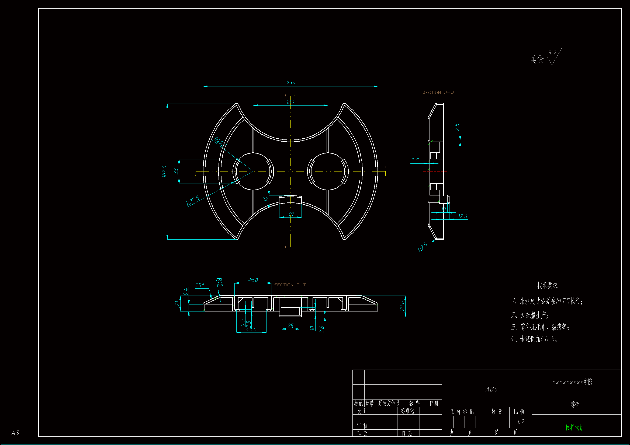Click the ABS material cell
Screen dimensions: 630x445
[491, 389]
